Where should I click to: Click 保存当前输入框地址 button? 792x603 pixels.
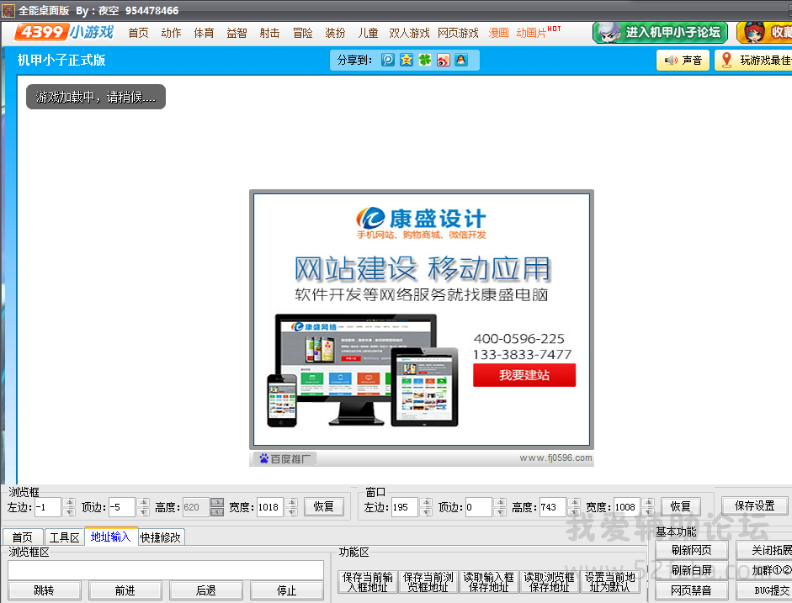[x=367, y=582]
